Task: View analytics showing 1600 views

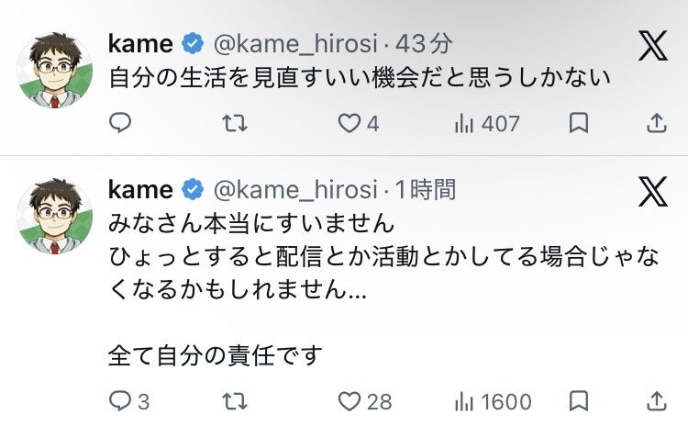Action: [494, 401]
